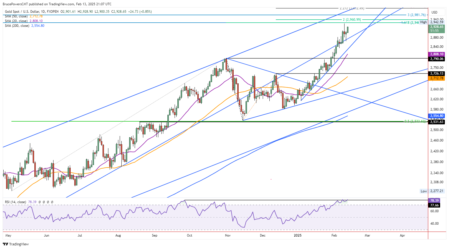449x249 pixels.
Task: Click Dec on the time axis
Action: coord(263,235)
